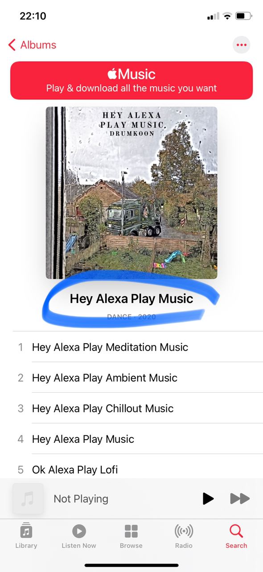Play track 2 Hey Alexa Play Ambient Music

(138, 378)
